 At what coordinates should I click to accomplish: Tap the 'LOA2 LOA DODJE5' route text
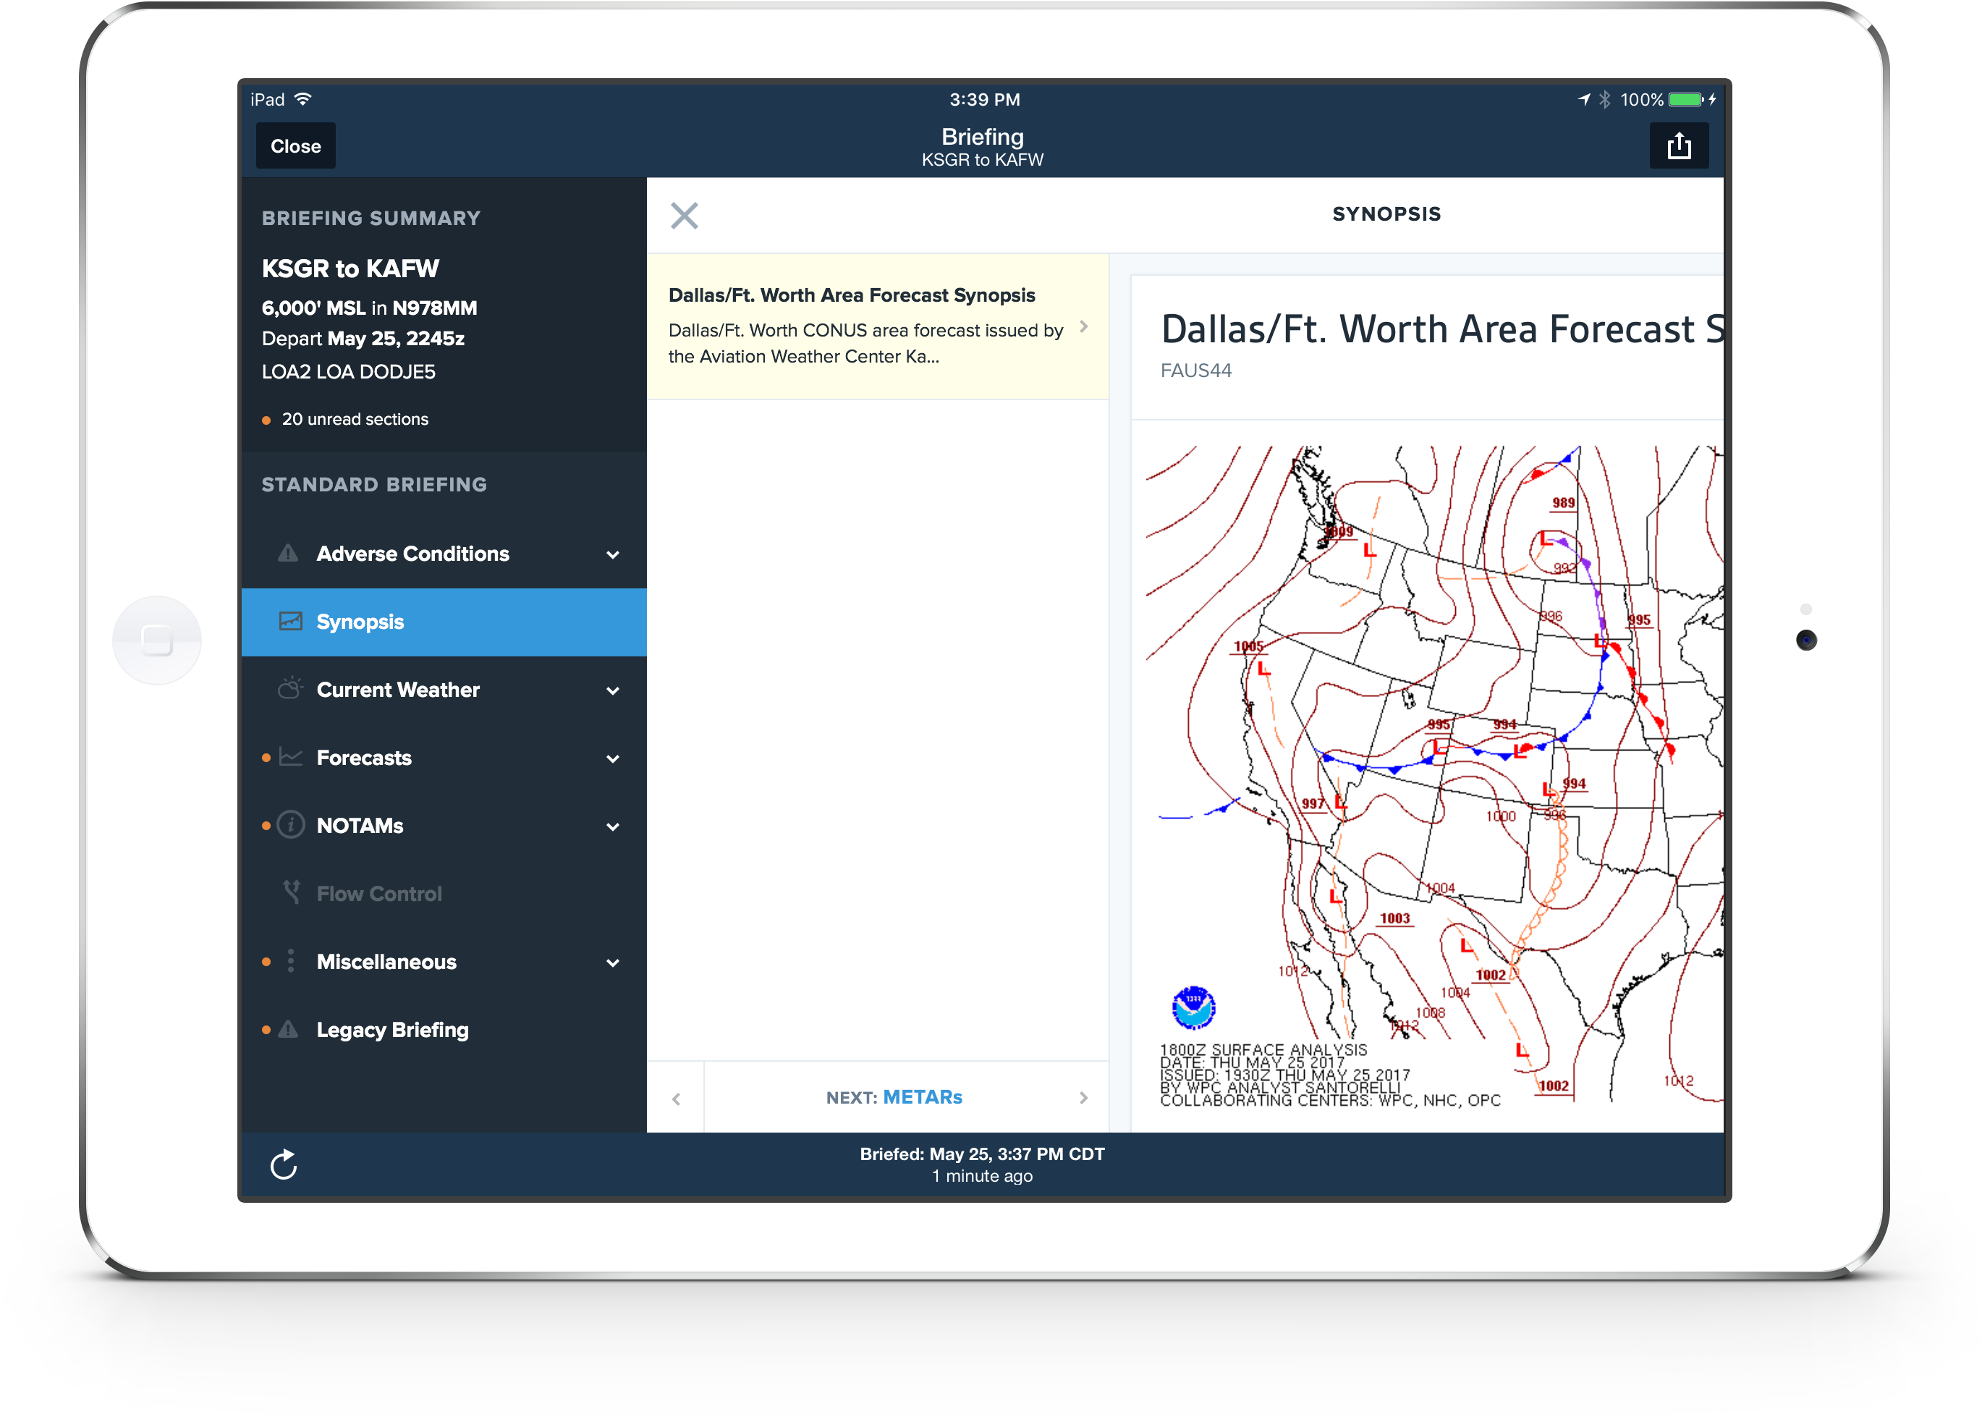click(348, 372)
